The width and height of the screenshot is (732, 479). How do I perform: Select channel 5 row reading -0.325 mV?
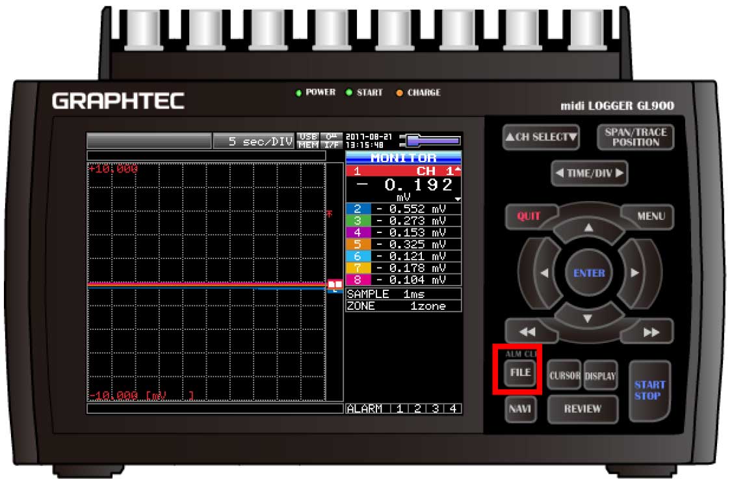[x=403, y=245]
